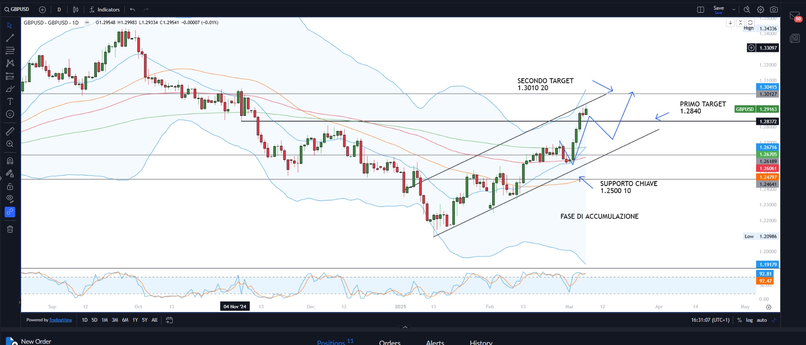Click the trash icon to remove drawings
806x345 pixels.
(x=10, y=229)
